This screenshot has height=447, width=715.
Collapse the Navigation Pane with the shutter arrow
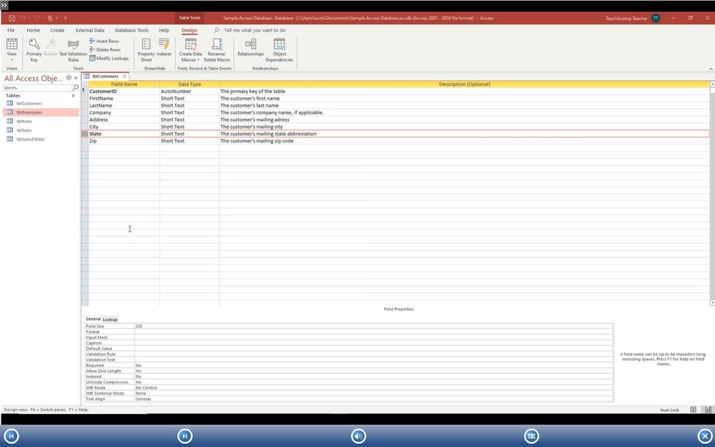click(76, 78)
